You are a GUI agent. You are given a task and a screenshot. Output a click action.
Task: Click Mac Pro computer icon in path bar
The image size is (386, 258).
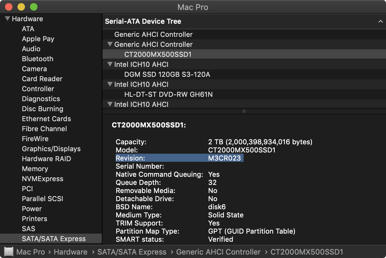tap(9, 252)
